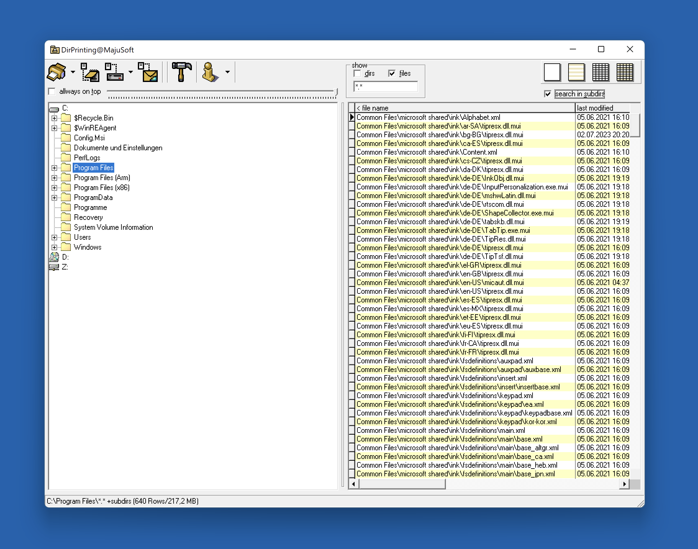Click the row indicator arrow for Alphabet.xml
Image resolution: width=698 pixels, height=549 pixels.
(351, 117)
